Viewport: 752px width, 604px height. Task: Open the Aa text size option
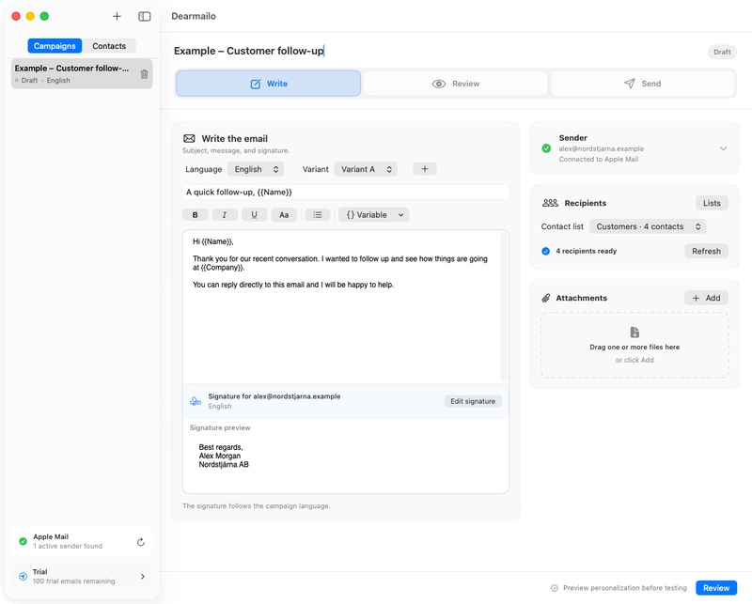tap(284, 215)
